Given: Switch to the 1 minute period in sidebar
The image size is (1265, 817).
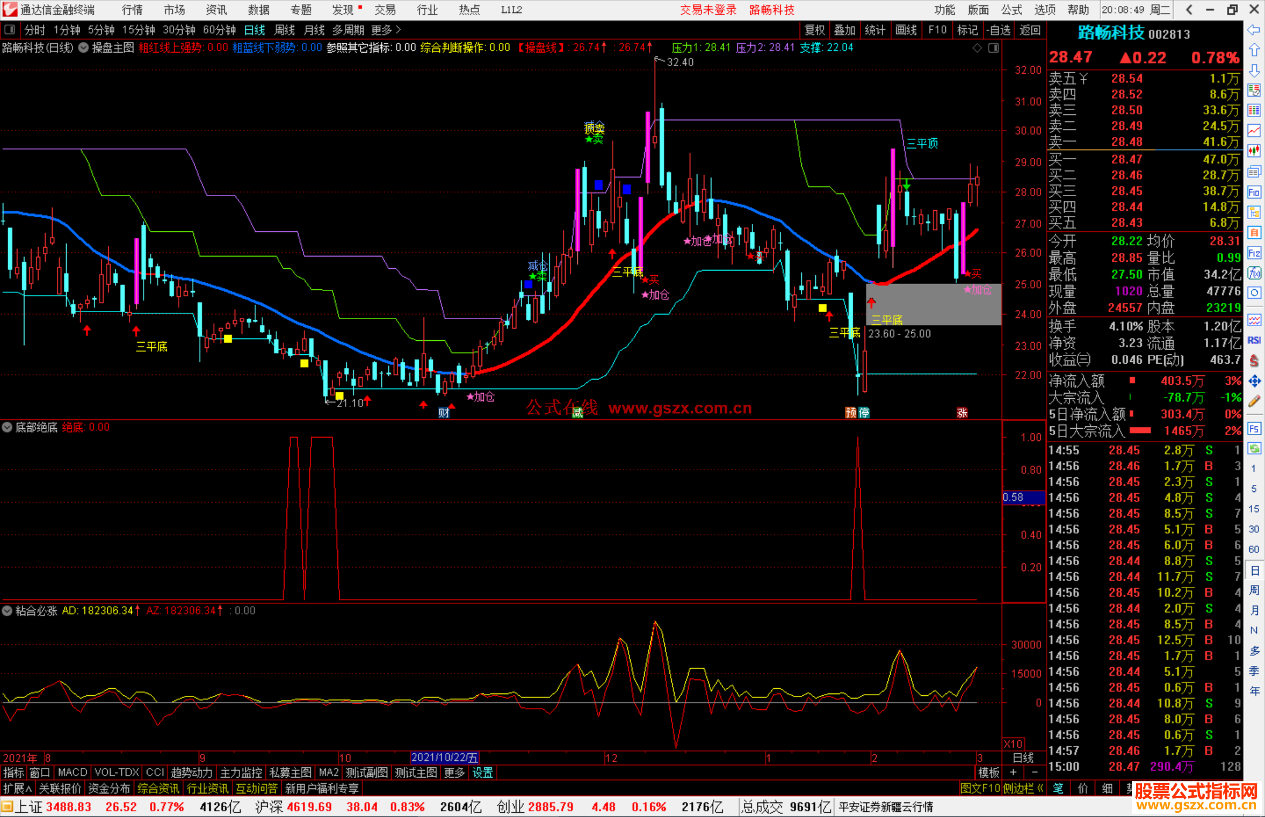Looking at the screenshot, I should click(1254, 469).
